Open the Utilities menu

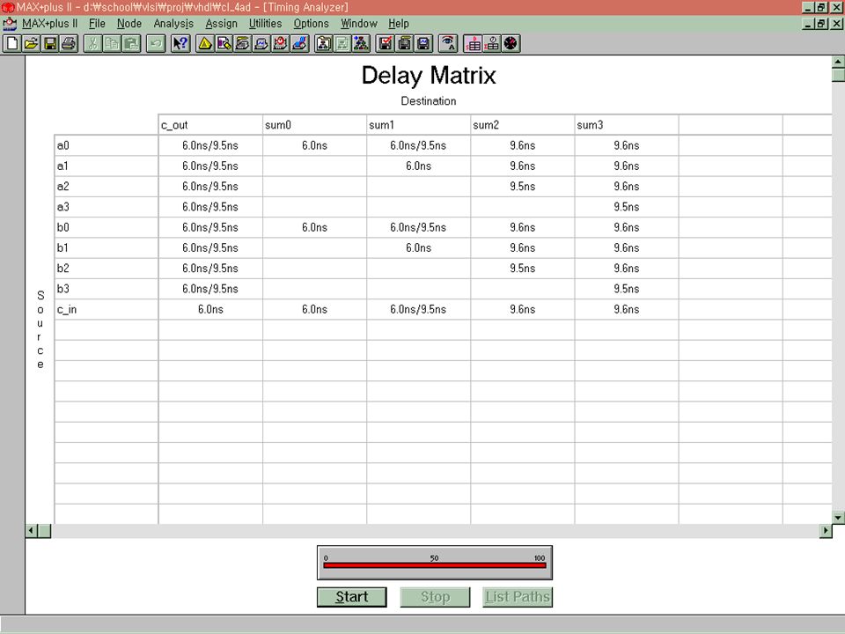(x=265, y=24)
